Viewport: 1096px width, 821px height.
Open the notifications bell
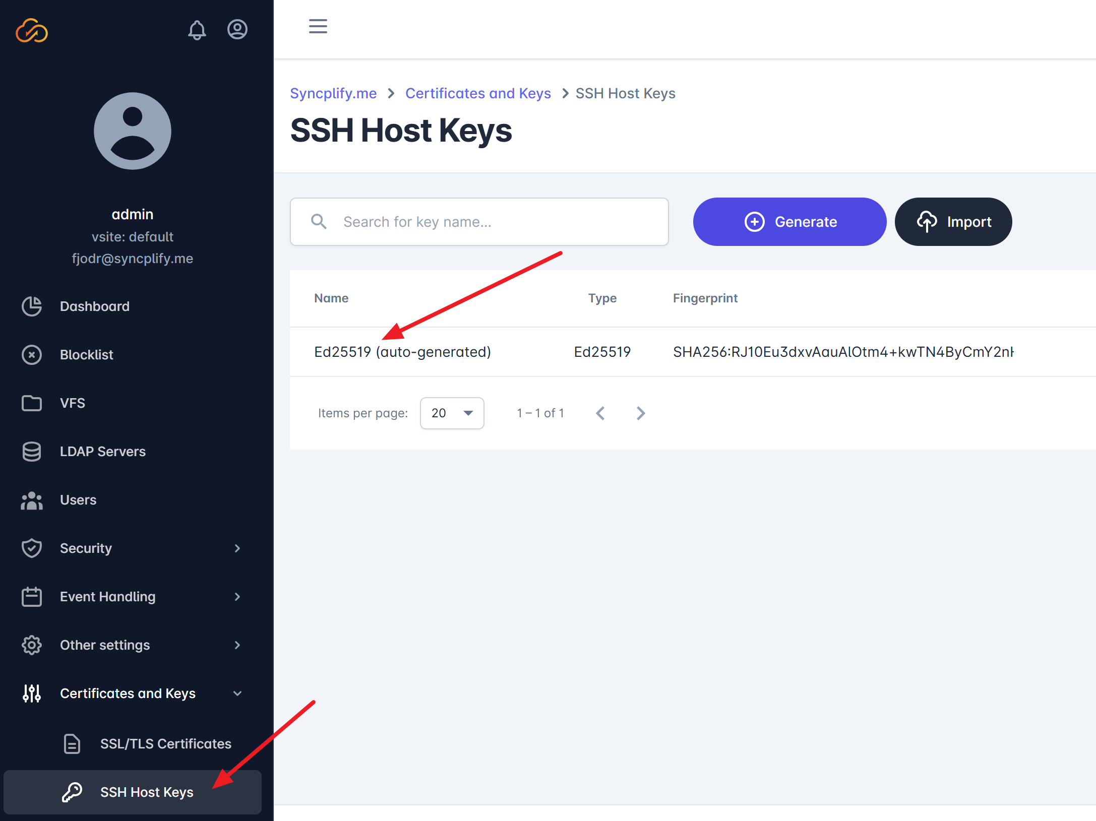(197, 30)
